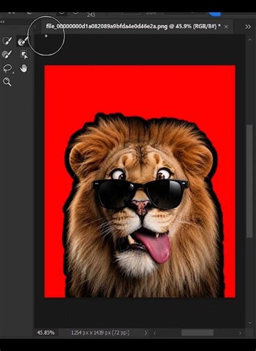Open the status bar info arrow menu
This screenshot has height=351, width=256.
click(146, 333)
